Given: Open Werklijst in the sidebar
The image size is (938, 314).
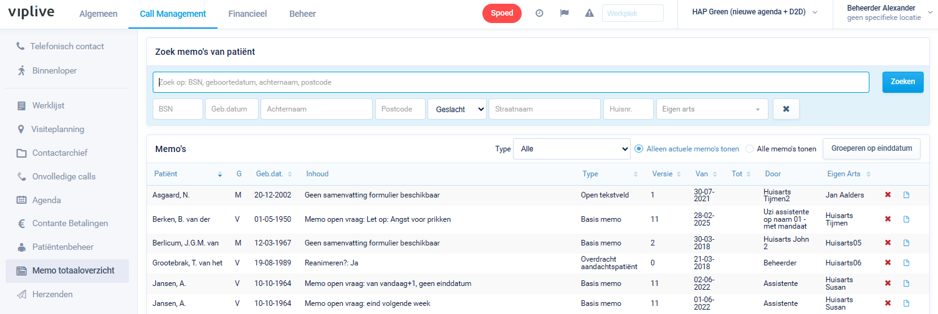Looking at the screenshot, I should [49, 105].
